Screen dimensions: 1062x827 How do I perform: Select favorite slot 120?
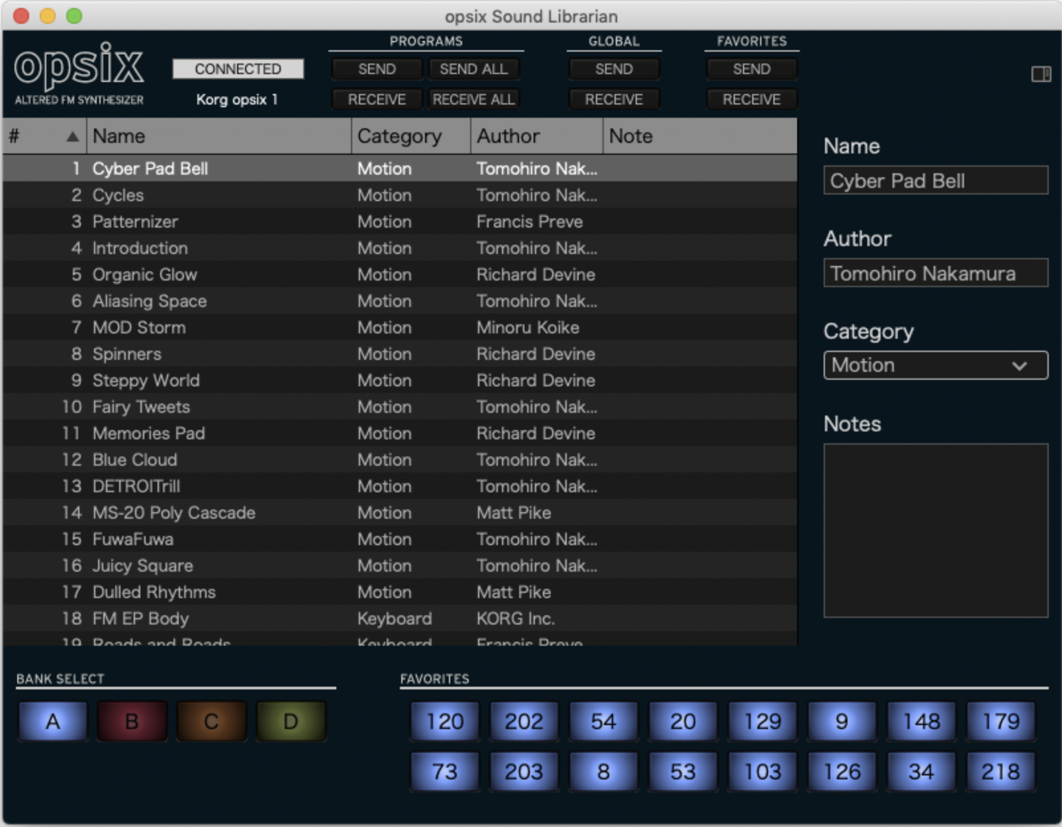pos(445,721)
